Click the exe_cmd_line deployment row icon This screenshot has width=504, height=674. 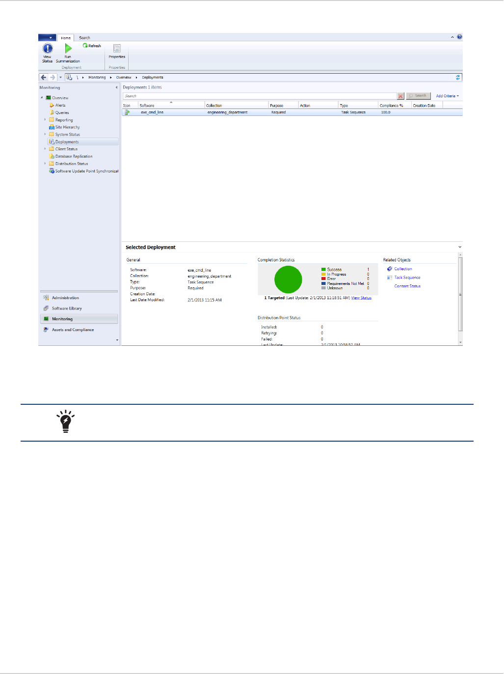coord(127,112)
